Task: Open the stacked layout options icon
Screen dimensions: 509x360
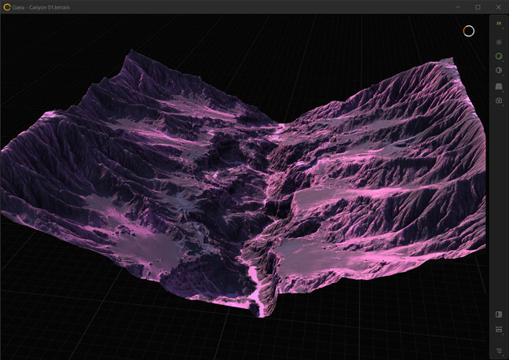Action: (499, 330)
